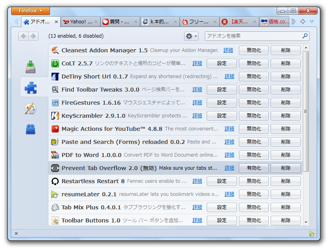
Task: Open 設定 options for KeyScrambler
Action: [221, 116]
